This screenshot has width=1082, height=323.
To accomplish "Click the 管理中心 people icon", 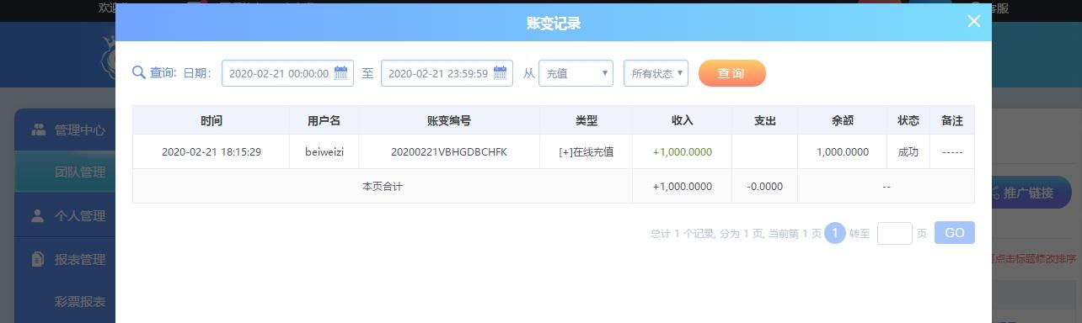I will pyautogui.click(x=38, y=130).
